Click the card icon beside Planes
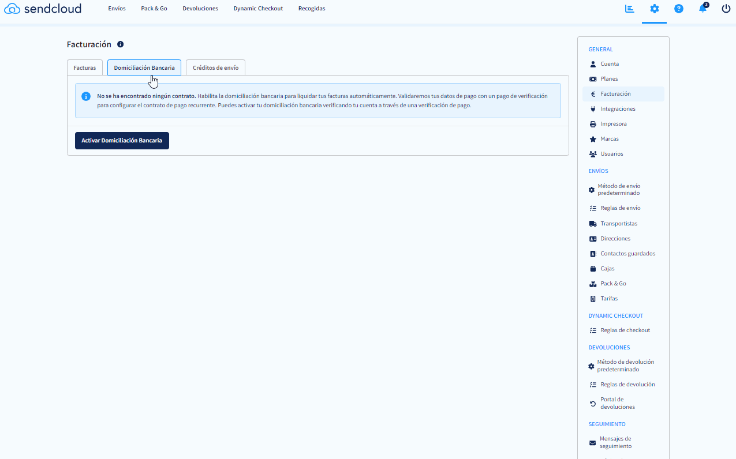736x459 pixels. [593, 79]
